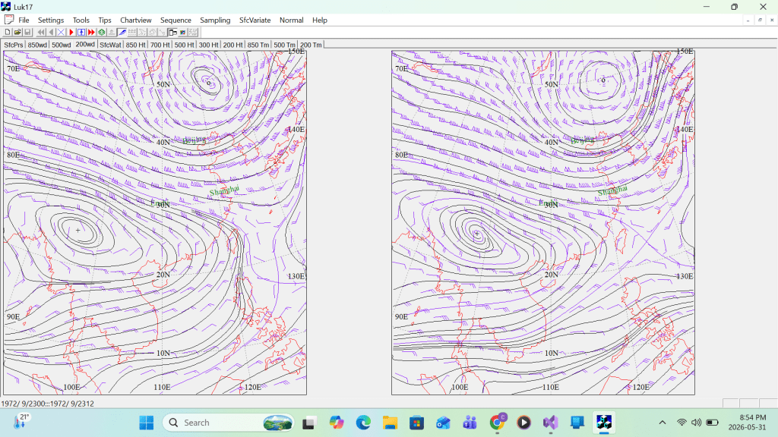Click the weather widget showing 21°
This screenshot has width=778, height=437.
coord(21,422)
